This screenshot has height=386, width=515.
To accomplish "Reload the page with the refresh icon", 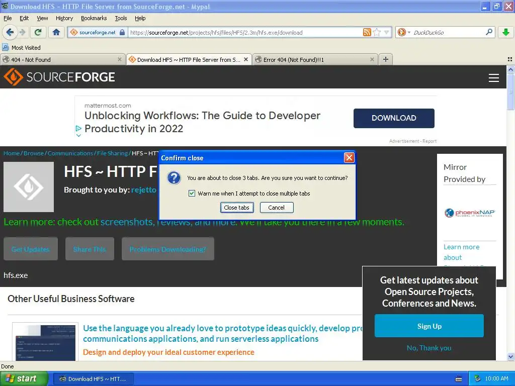I will point(38,32).
